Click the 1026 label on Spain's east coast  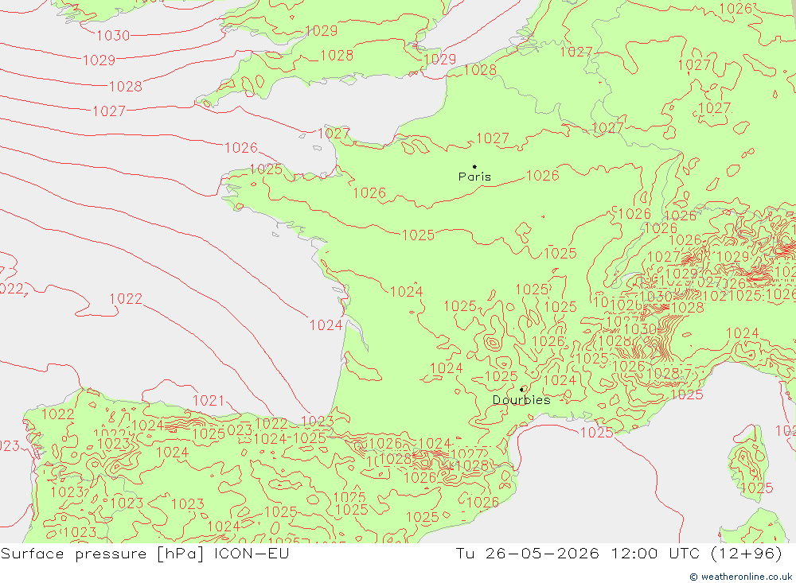pyautogui.click(x=483, y=503)
